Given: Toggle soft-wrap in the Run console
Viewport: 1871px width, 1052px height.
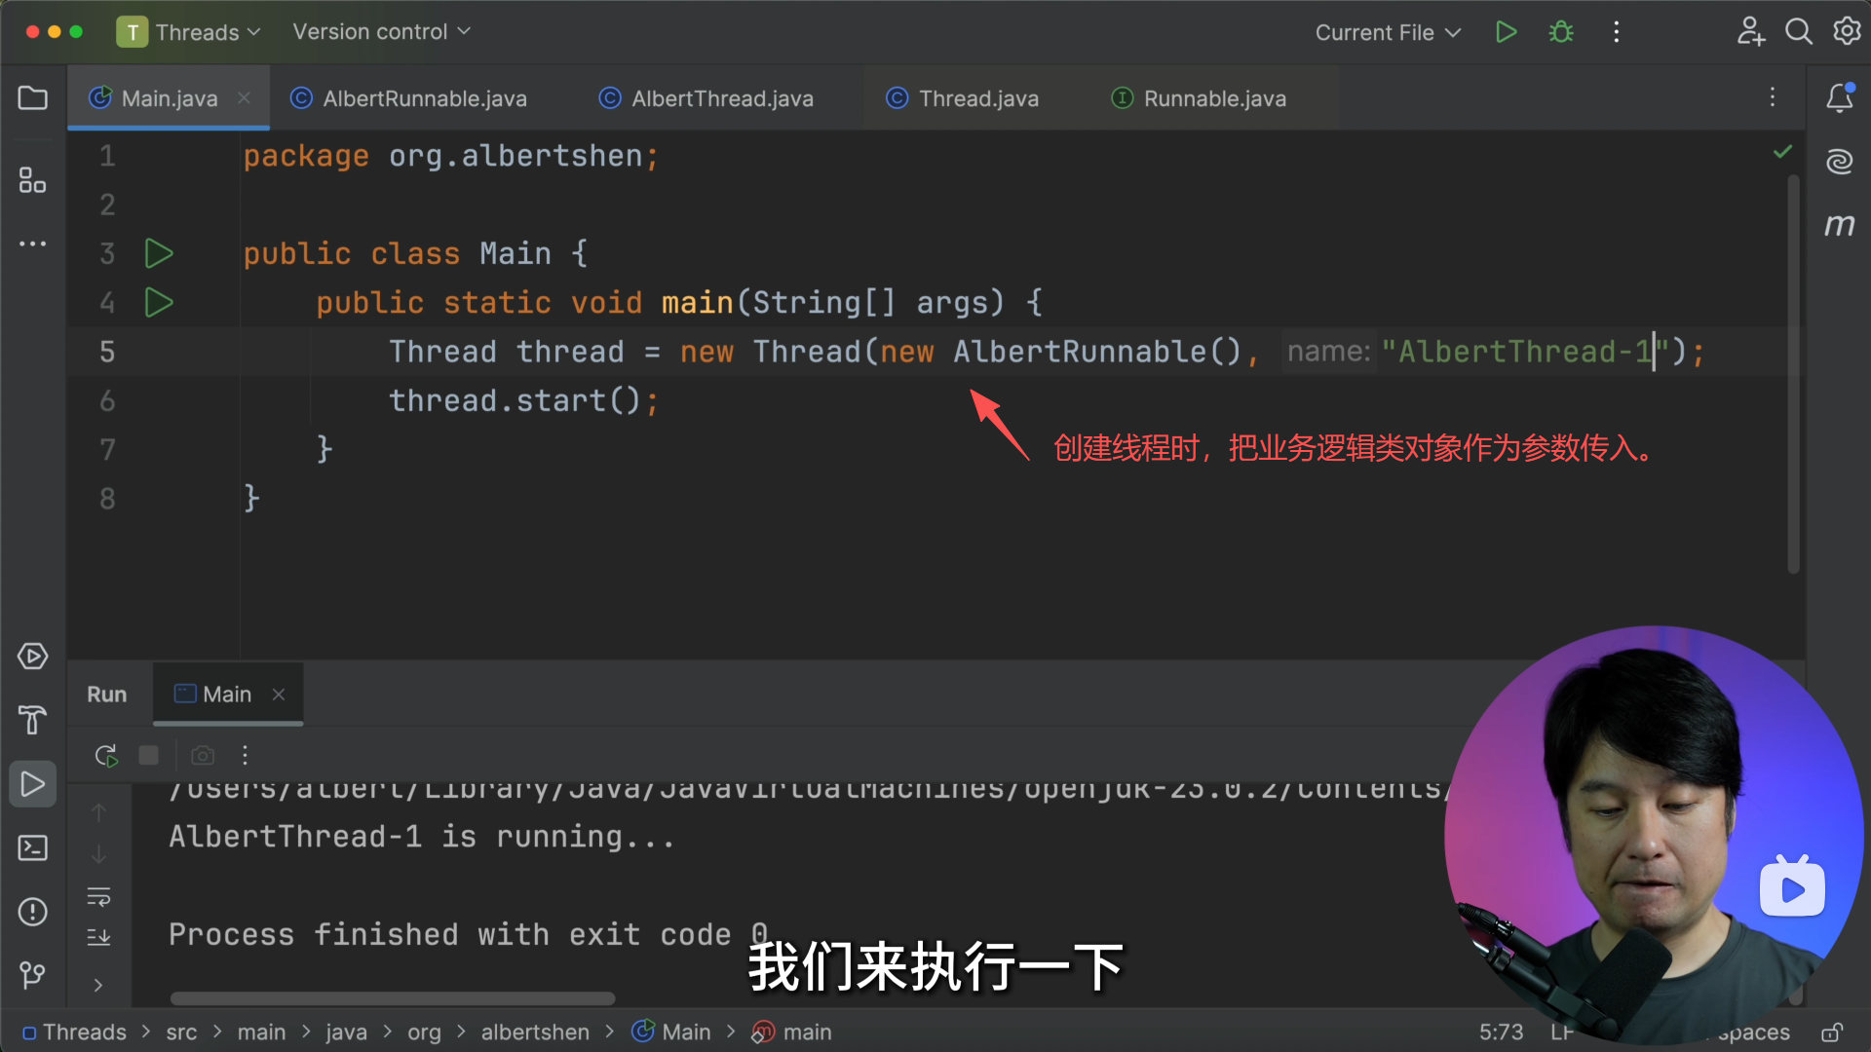Looking at the screenshot, I should pos(98,896).
